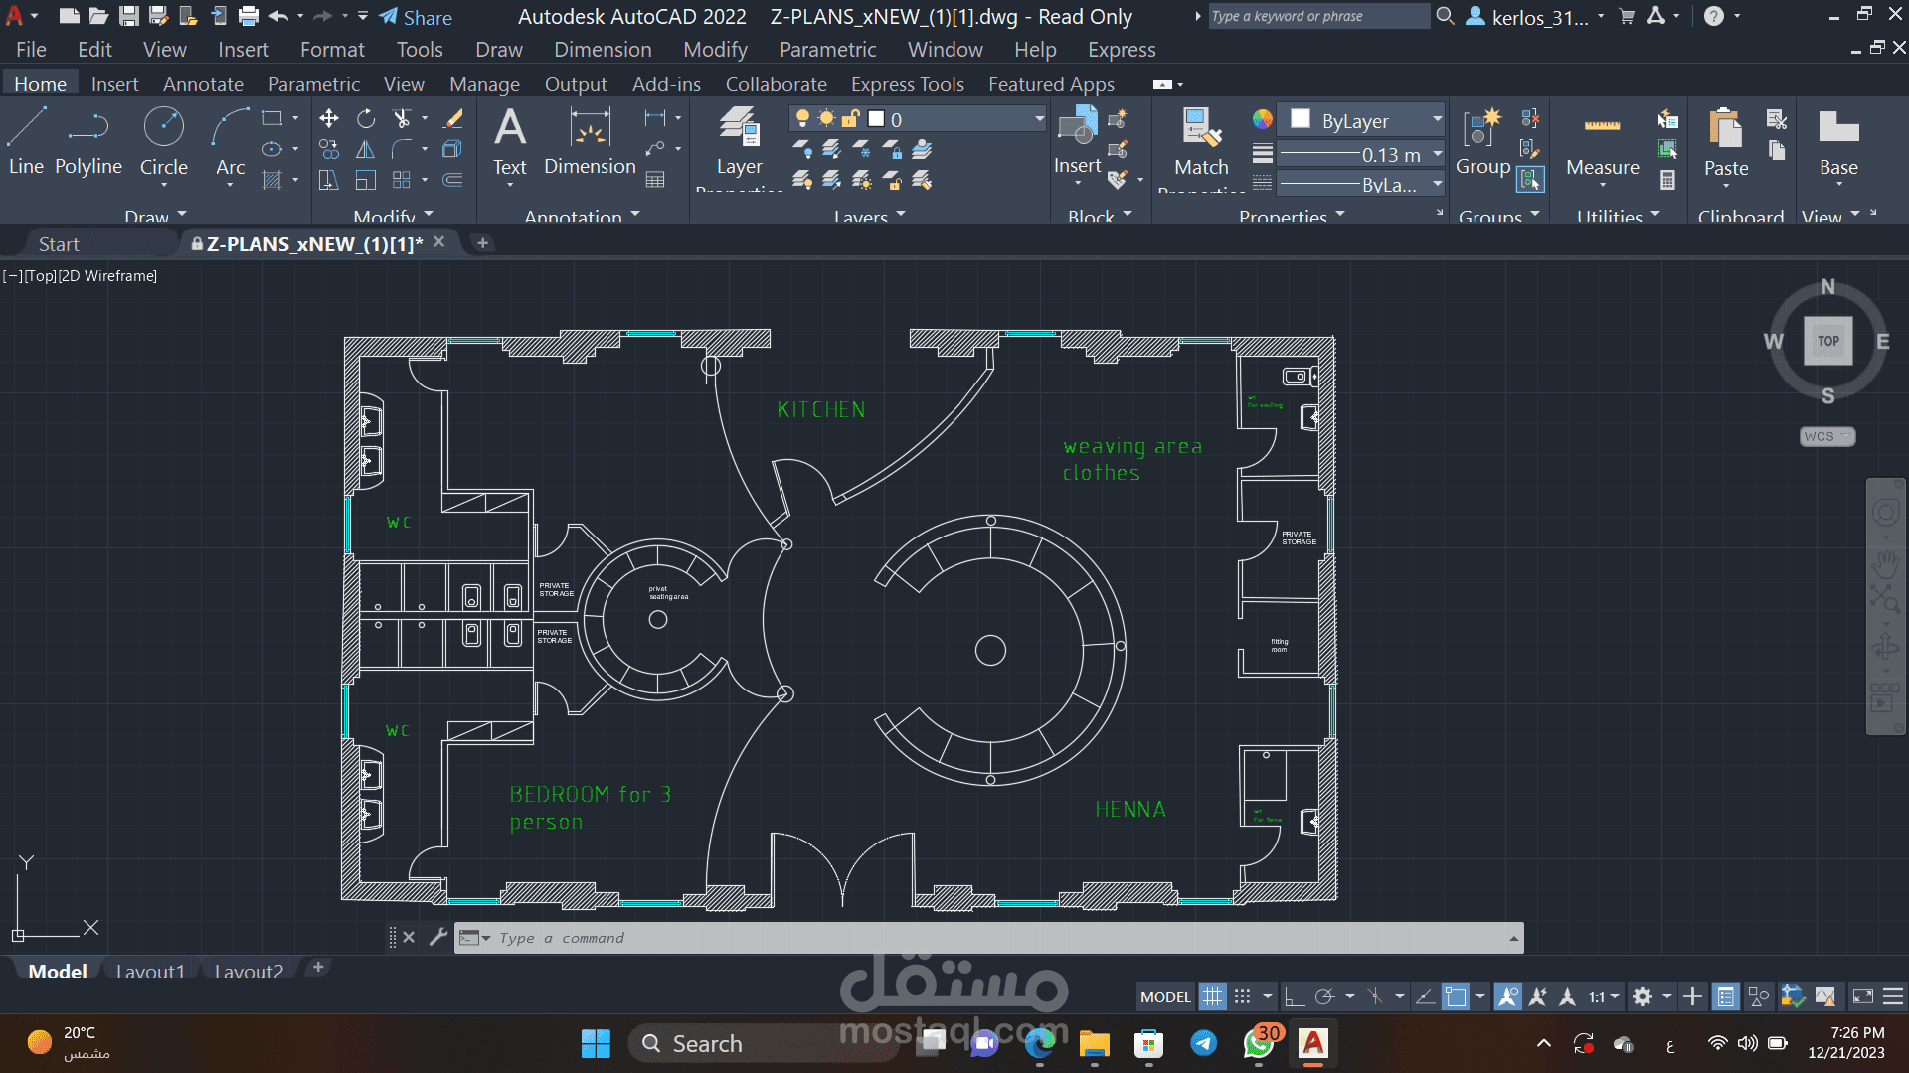Open the Parametric ribbon tab

pos(314,84)
